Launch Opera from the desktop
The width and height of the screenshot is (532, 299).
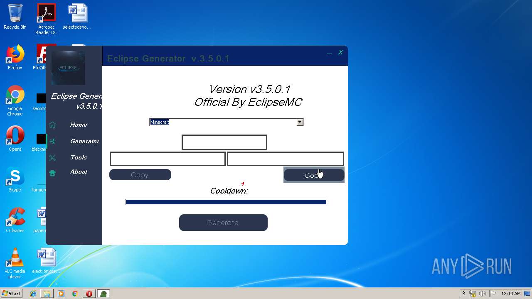[x=15, y=139]
